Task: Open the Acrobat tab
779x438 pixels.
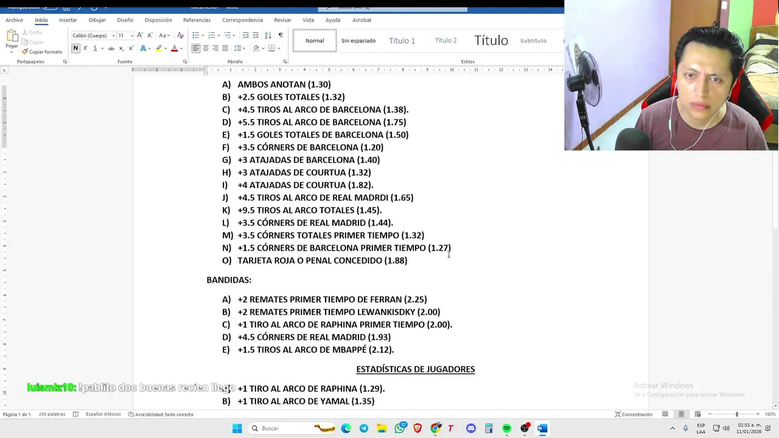Action: [362, 20]
